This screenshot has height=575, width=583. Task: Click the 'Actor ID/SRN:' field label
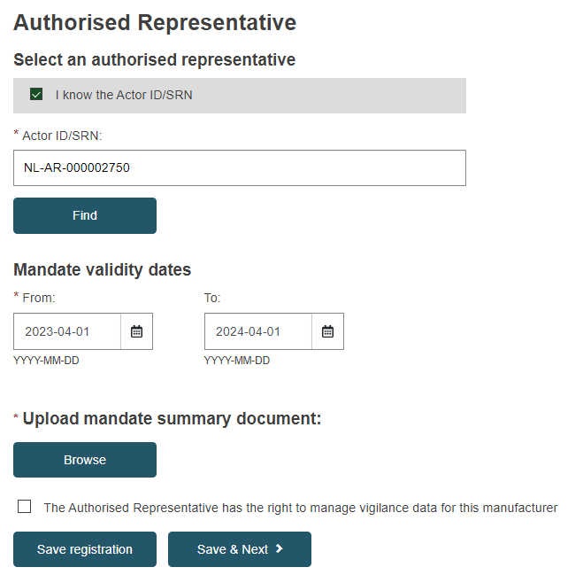(62, 136)
